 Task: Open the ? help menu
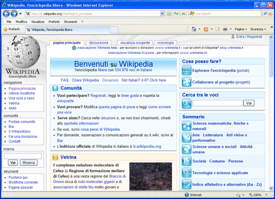(x=82, y=21)
